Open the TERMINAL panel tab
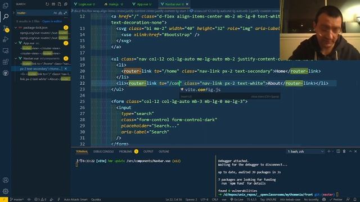Screen dimensions: 360x202 pos(82,151)
